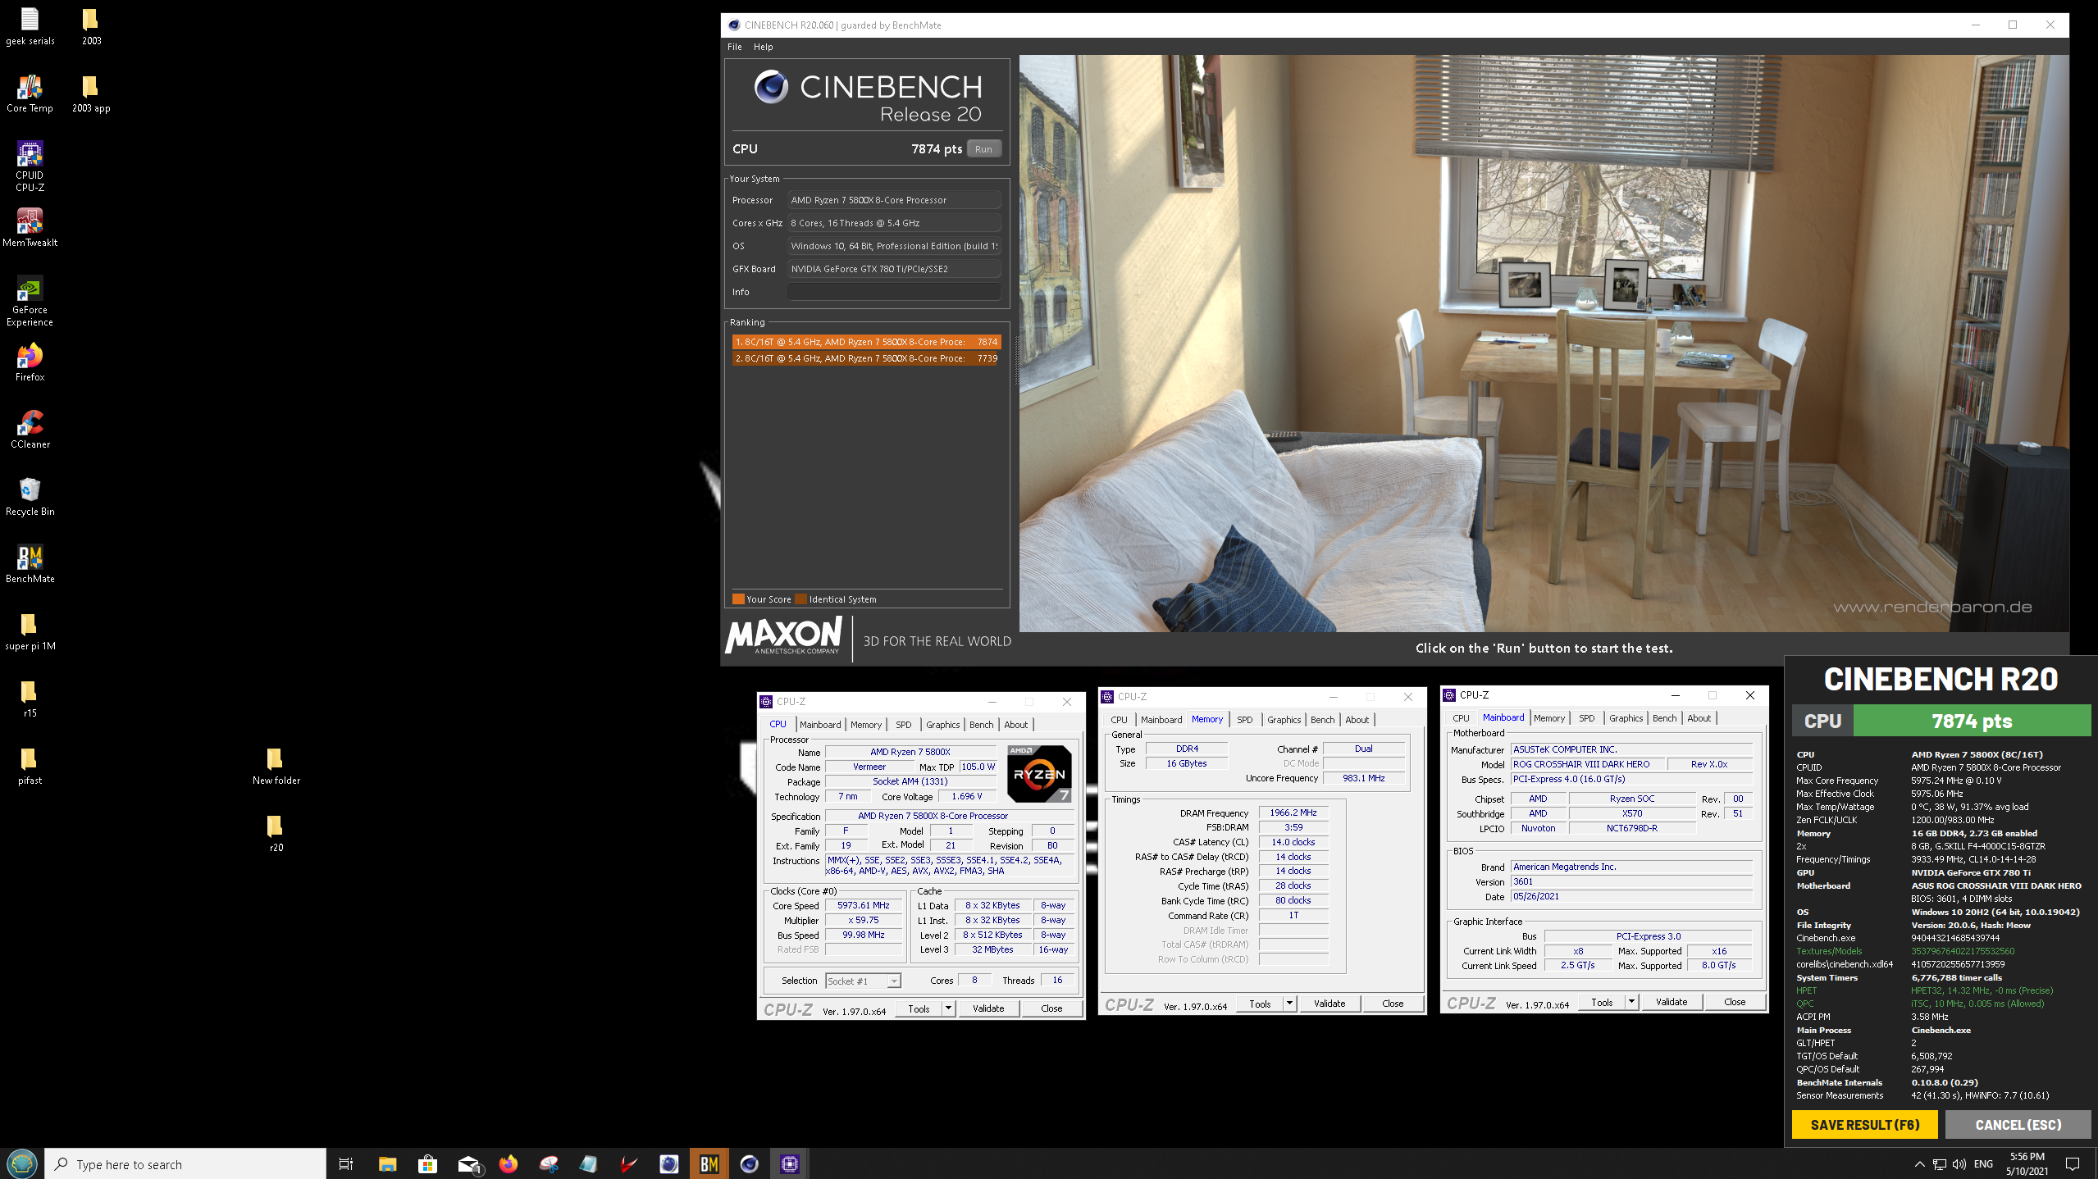Click the taskbar clock showing 5:56 PM
Viewport: 2098px width, 1179px height.
2027,1163
